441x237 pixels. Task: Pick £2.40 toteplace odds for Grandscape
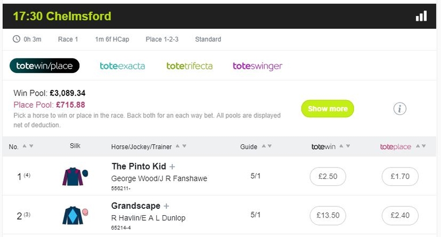(x=400, y=216)
